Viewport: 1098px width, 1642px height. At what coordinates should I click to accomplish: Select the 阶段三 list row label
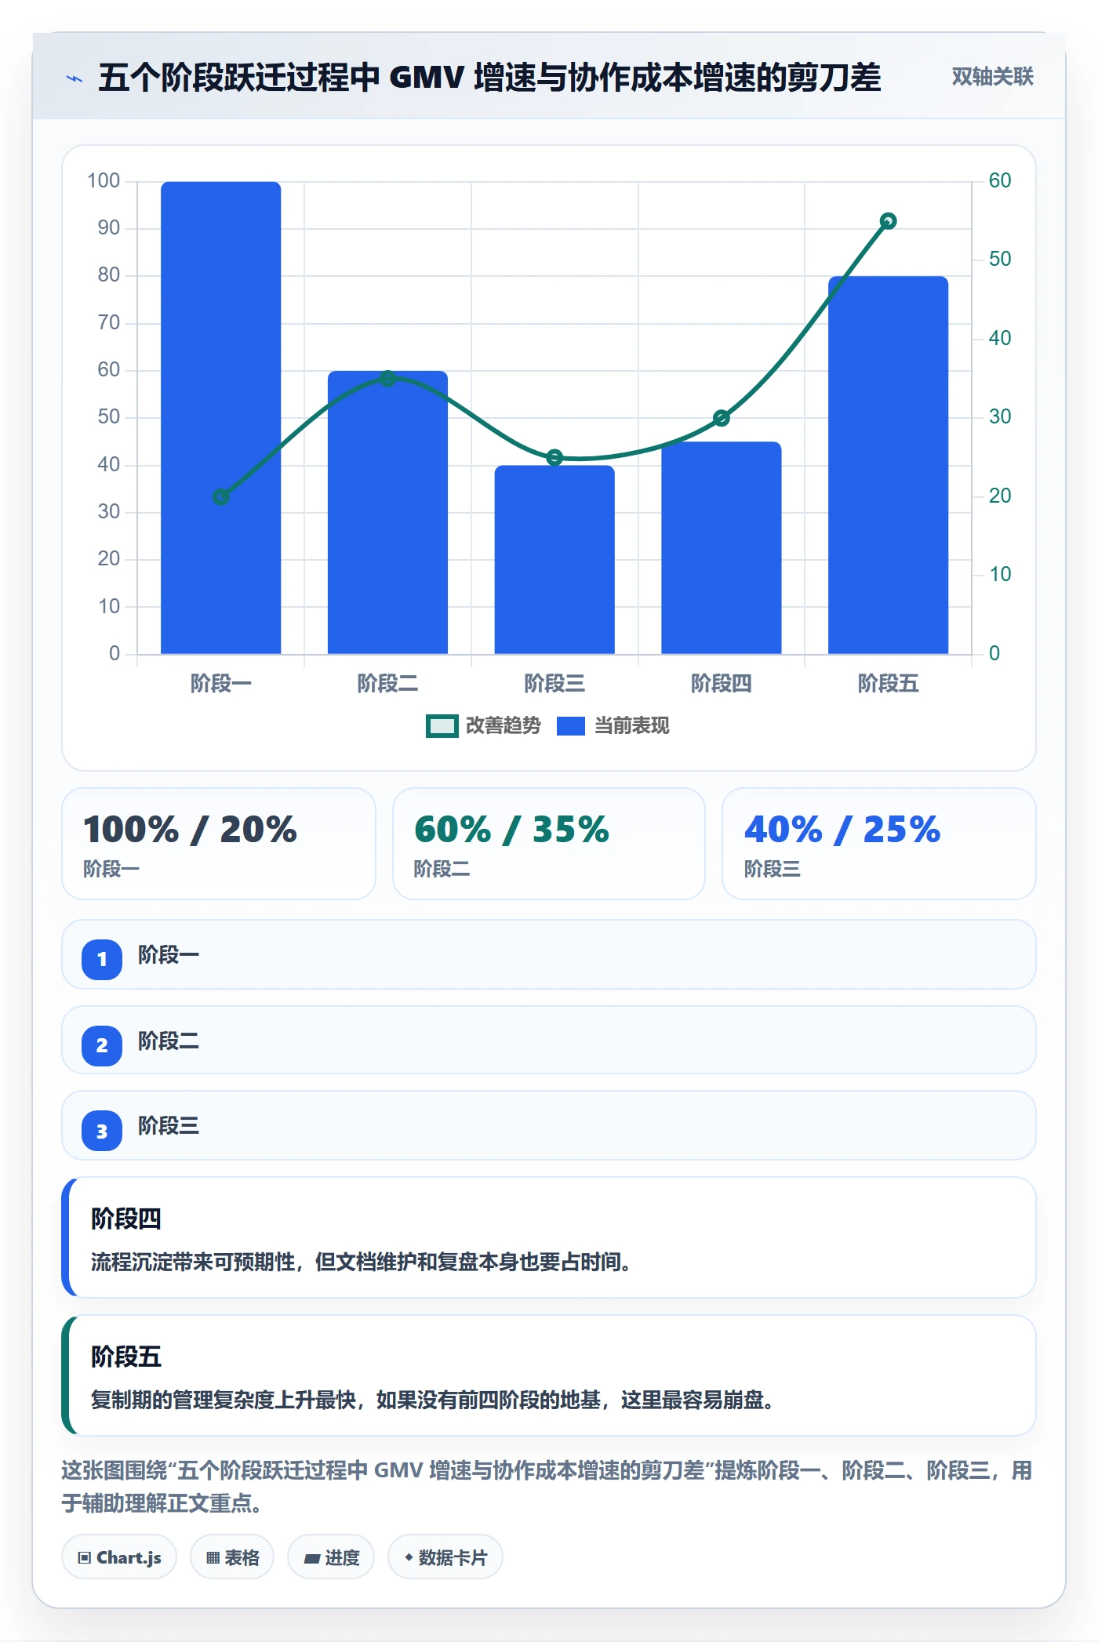click(169, 1126)
